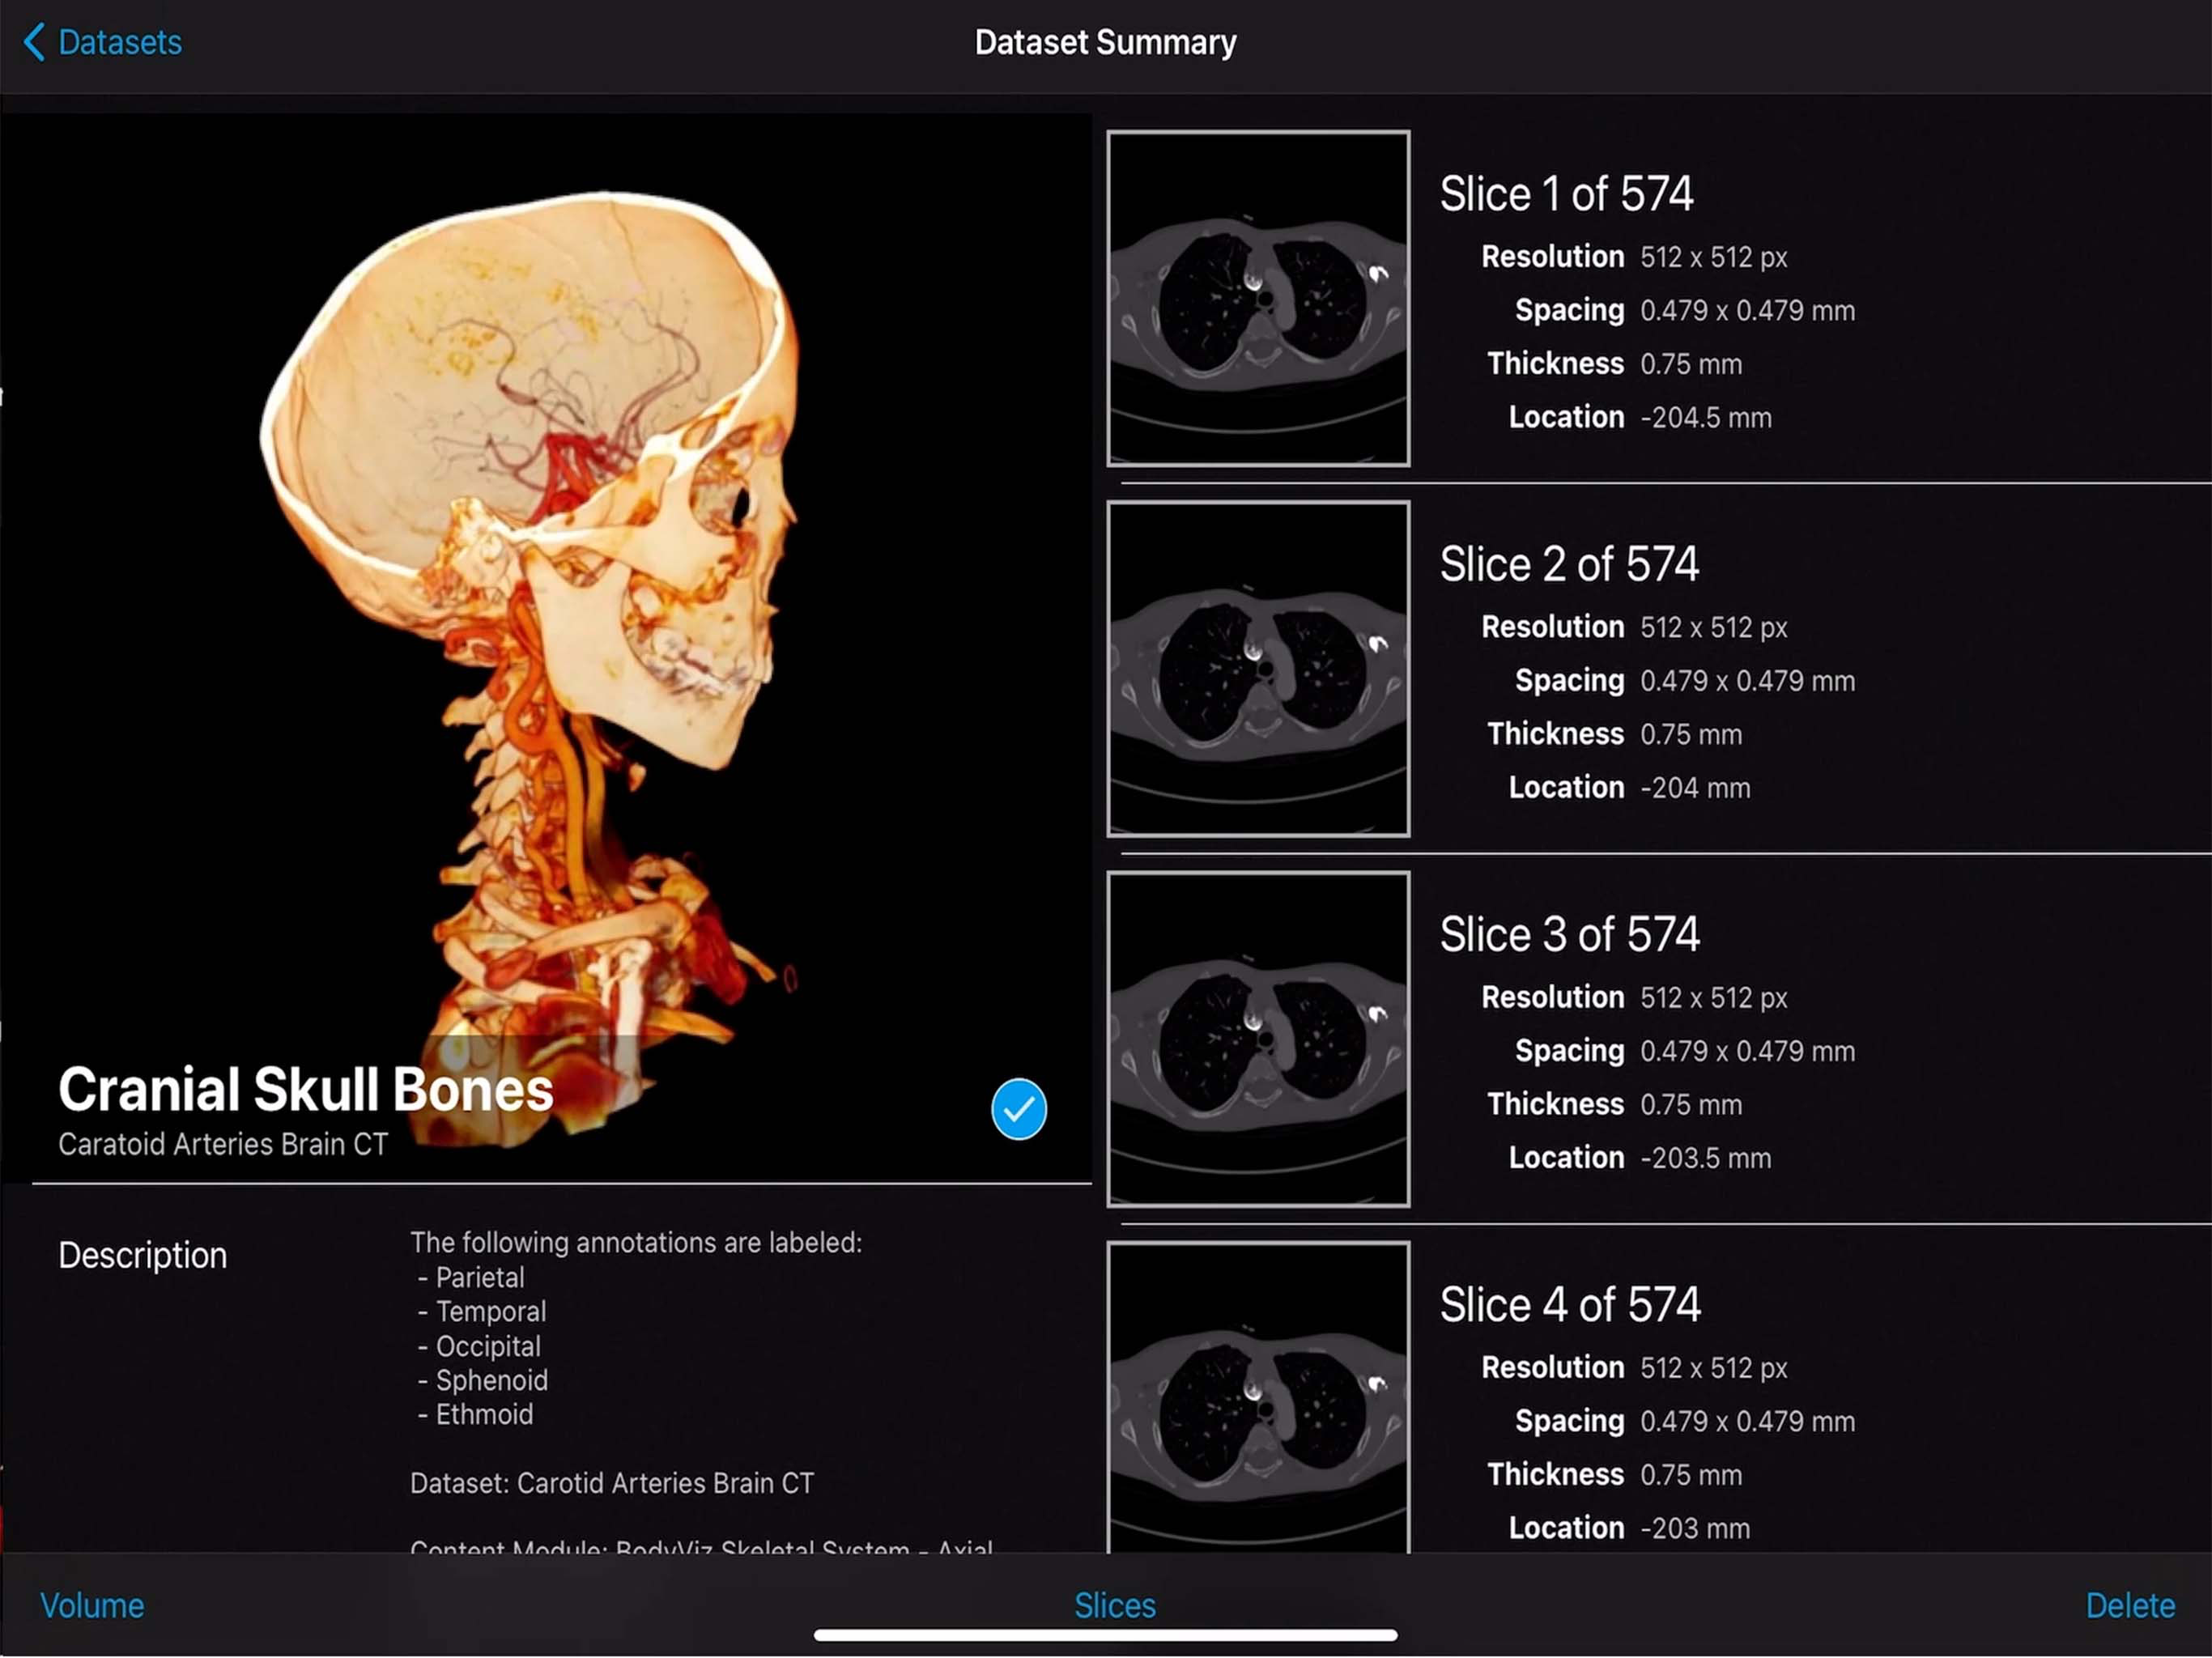
Task: Select the "Slice 3 of 574" heading
Action: pos(1569,934)
